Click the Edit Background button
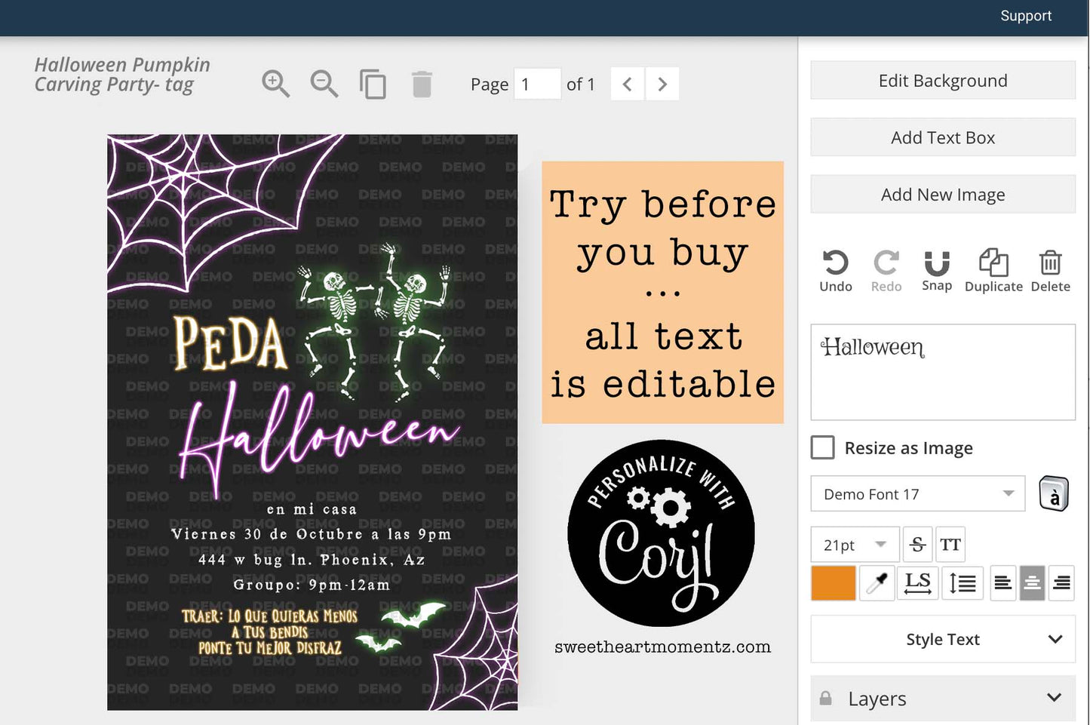The width and height of the screenshot is (1090, 725). pyautogui.click(x=943, y=81)
